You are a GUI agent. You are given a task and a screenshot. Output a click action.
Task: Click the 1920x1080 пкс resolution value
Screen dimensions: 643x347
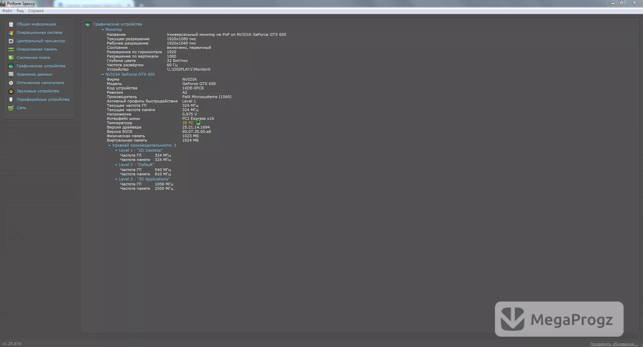coord(182,39)
